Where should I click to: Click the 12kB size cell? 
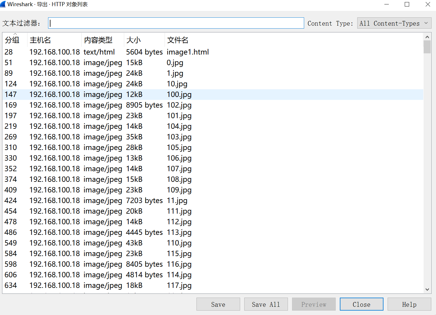[x=134, y=94]
